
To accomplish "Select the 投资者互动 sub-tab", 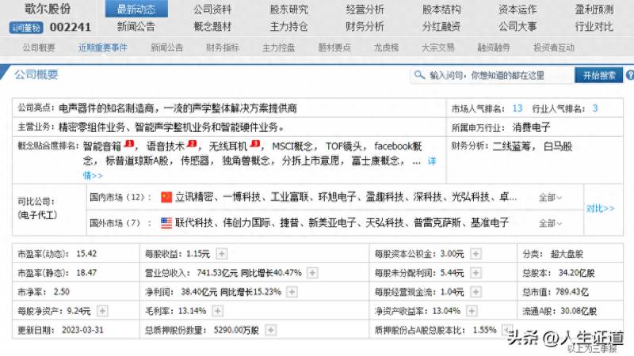I will coord(553,47).
